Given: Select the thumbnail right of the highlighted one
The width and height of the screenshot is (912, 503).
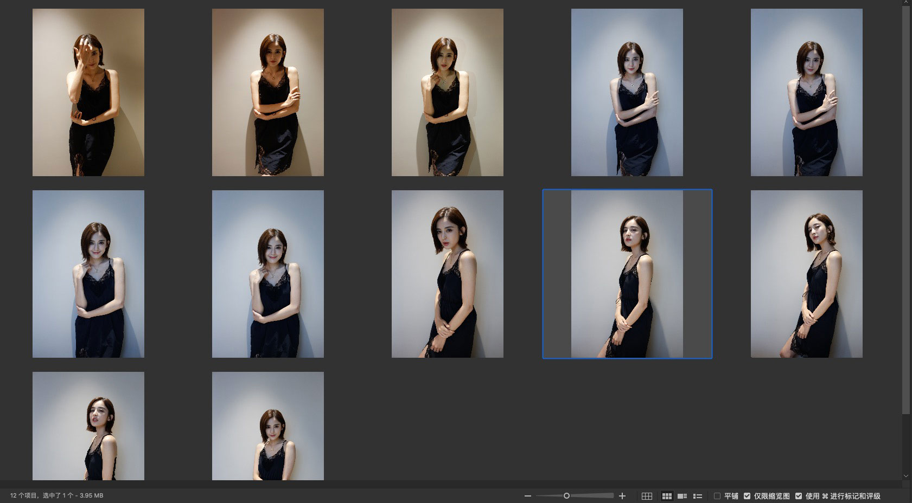Looking at the screenshot, I should (x=806, y=274).
